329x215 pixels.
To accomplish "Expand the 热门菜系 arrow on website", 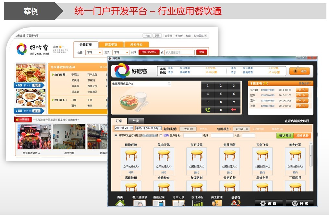I will (x=53, y=100).
